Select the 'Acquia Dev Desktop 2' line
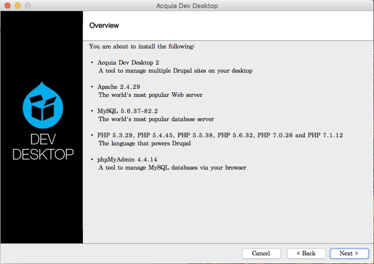The image size is (374, 264). click(x=128, y=62)
